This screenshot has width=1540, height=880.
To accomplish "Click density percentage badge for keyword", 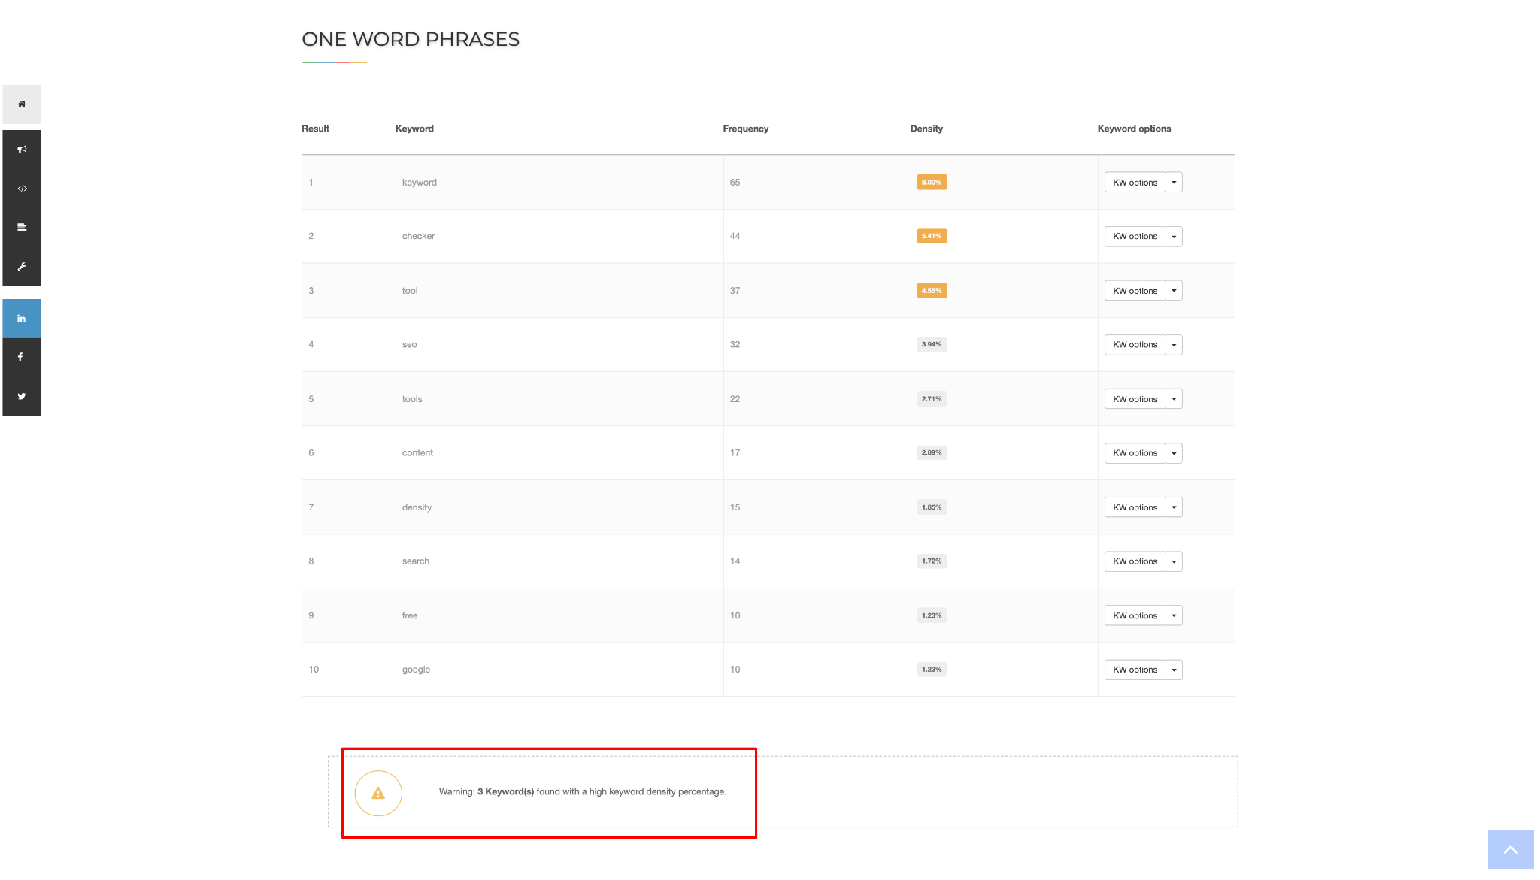I will coord(932,182).
